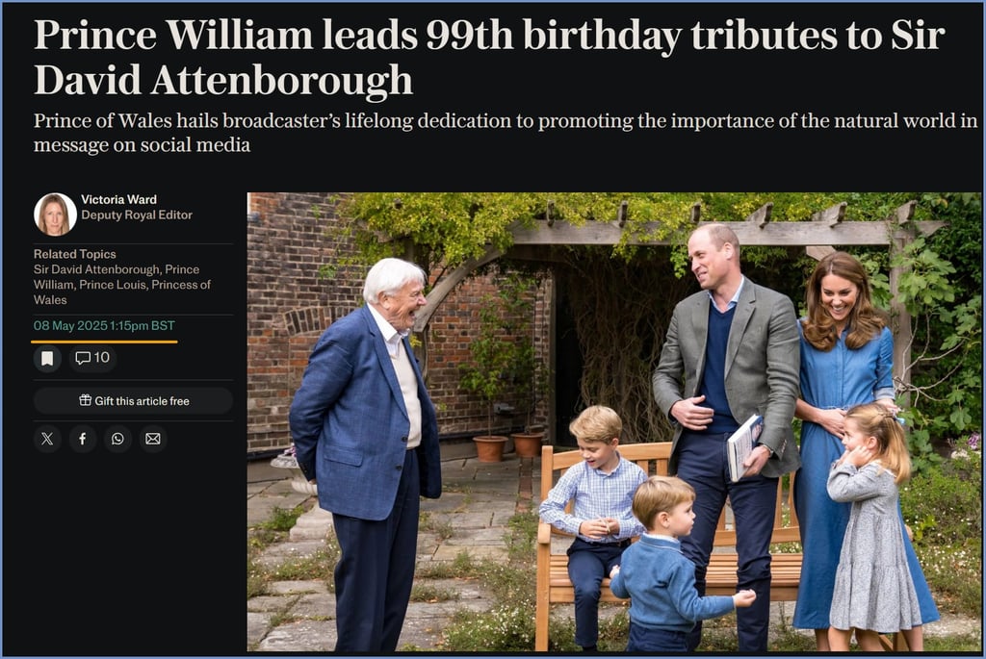Viewport: 986px width, 659px height.
Task: Click the article headline text
Action: (489, 57)
